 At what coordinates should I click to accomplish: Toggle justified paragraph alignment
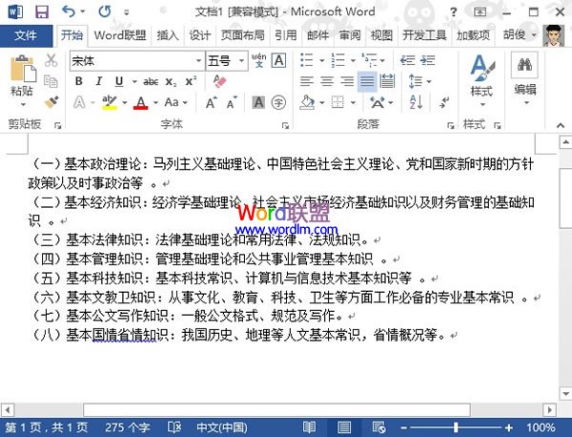pos(367,82)
